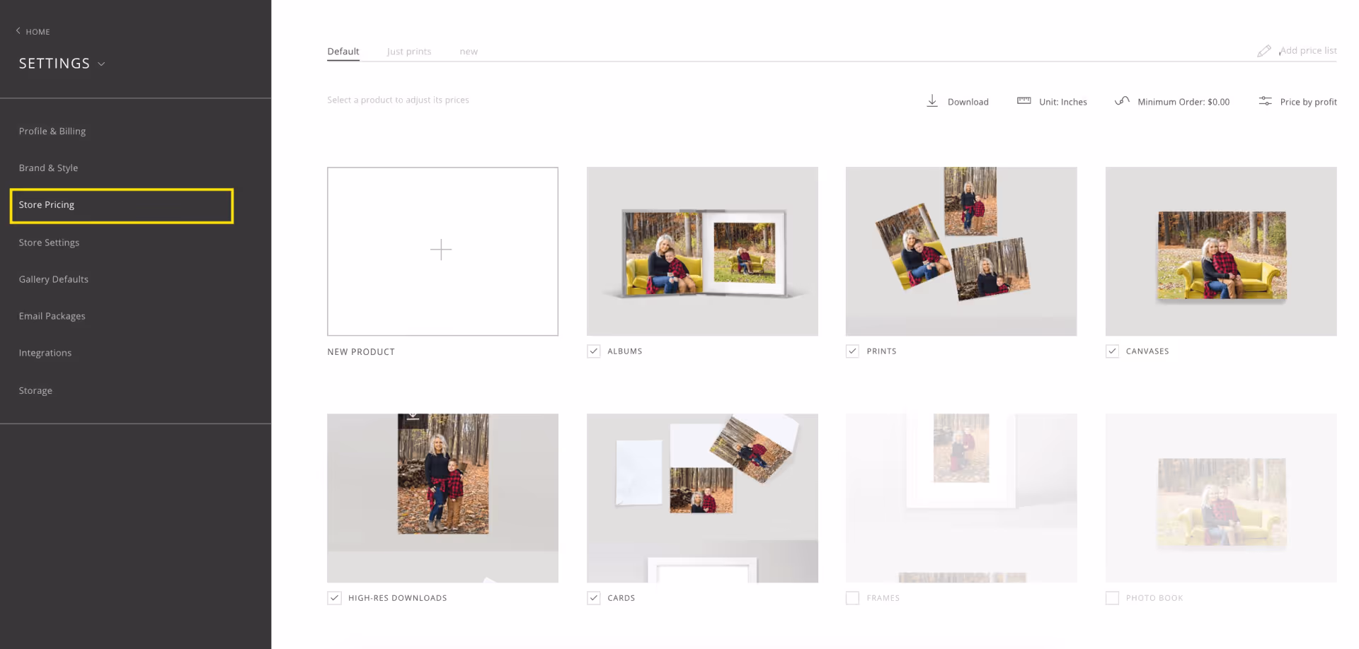Image resolution: width=1359 pixels, height=649 pixels.
Task: Click the ALBUMS label text
Action: point(625,351)
